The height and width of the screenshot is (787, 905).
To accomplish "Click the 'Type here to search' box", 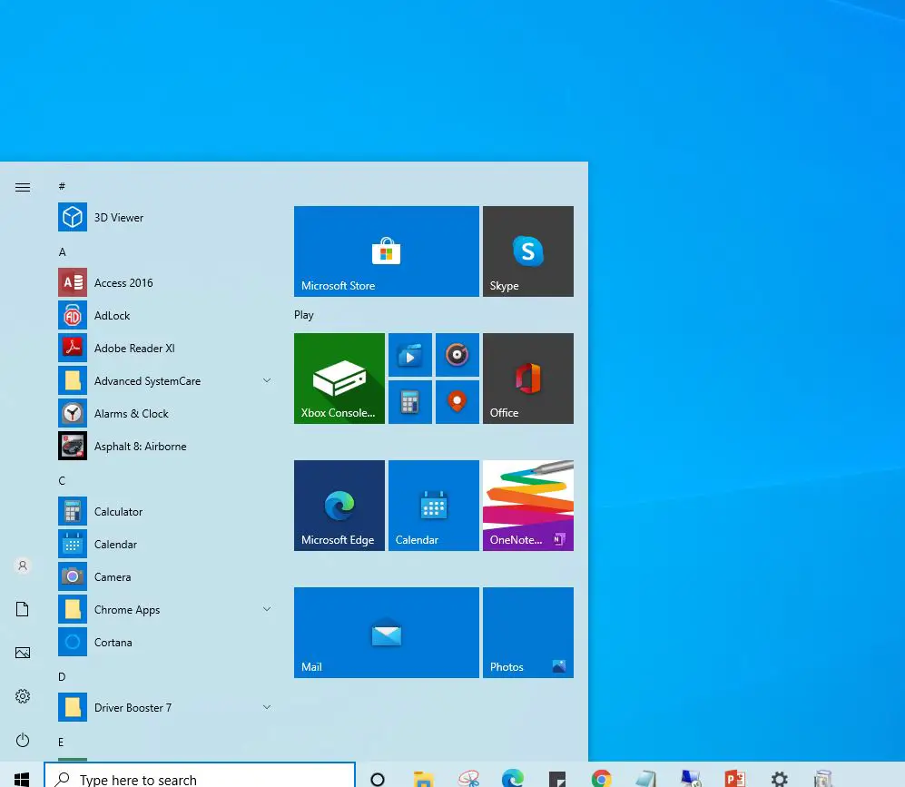I will pyautogui.click(x=200, y=779).
